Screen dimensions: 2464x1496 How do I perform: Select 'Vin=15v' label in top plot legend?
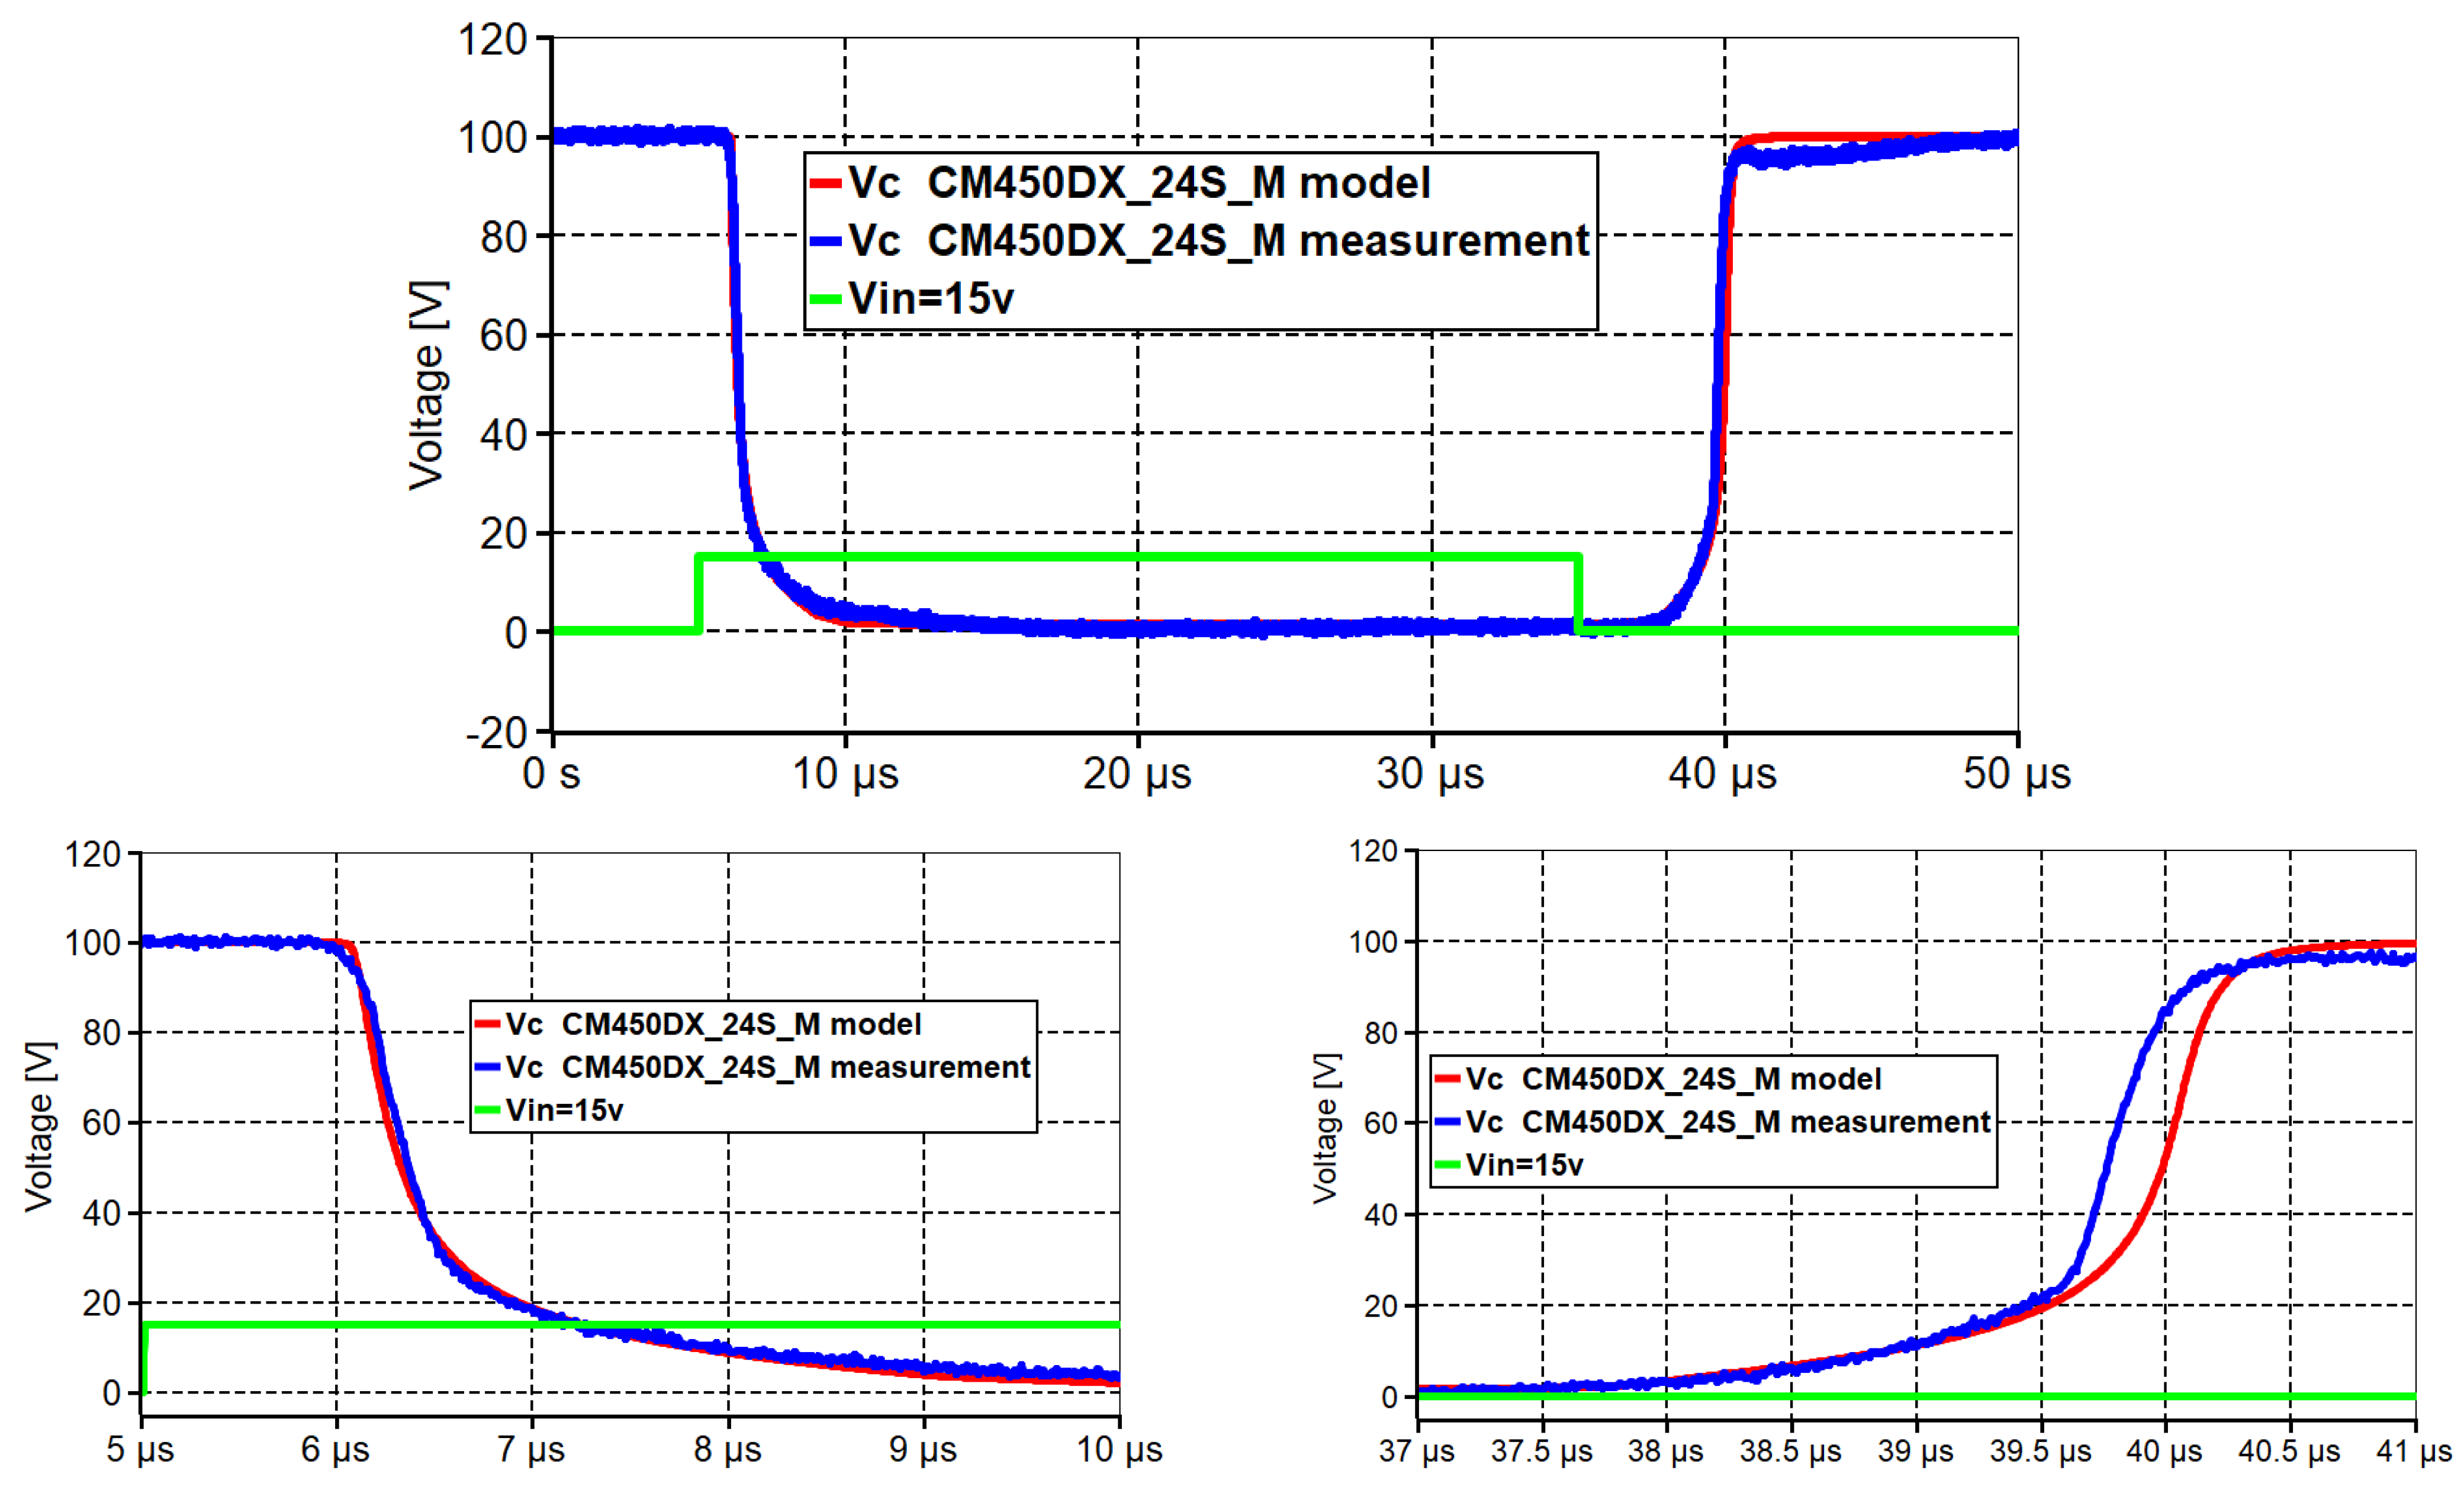(931, 298)
